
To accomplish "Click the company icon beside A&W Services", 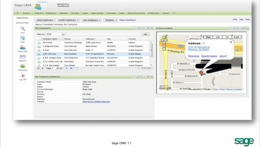I will tap(39, 54).
